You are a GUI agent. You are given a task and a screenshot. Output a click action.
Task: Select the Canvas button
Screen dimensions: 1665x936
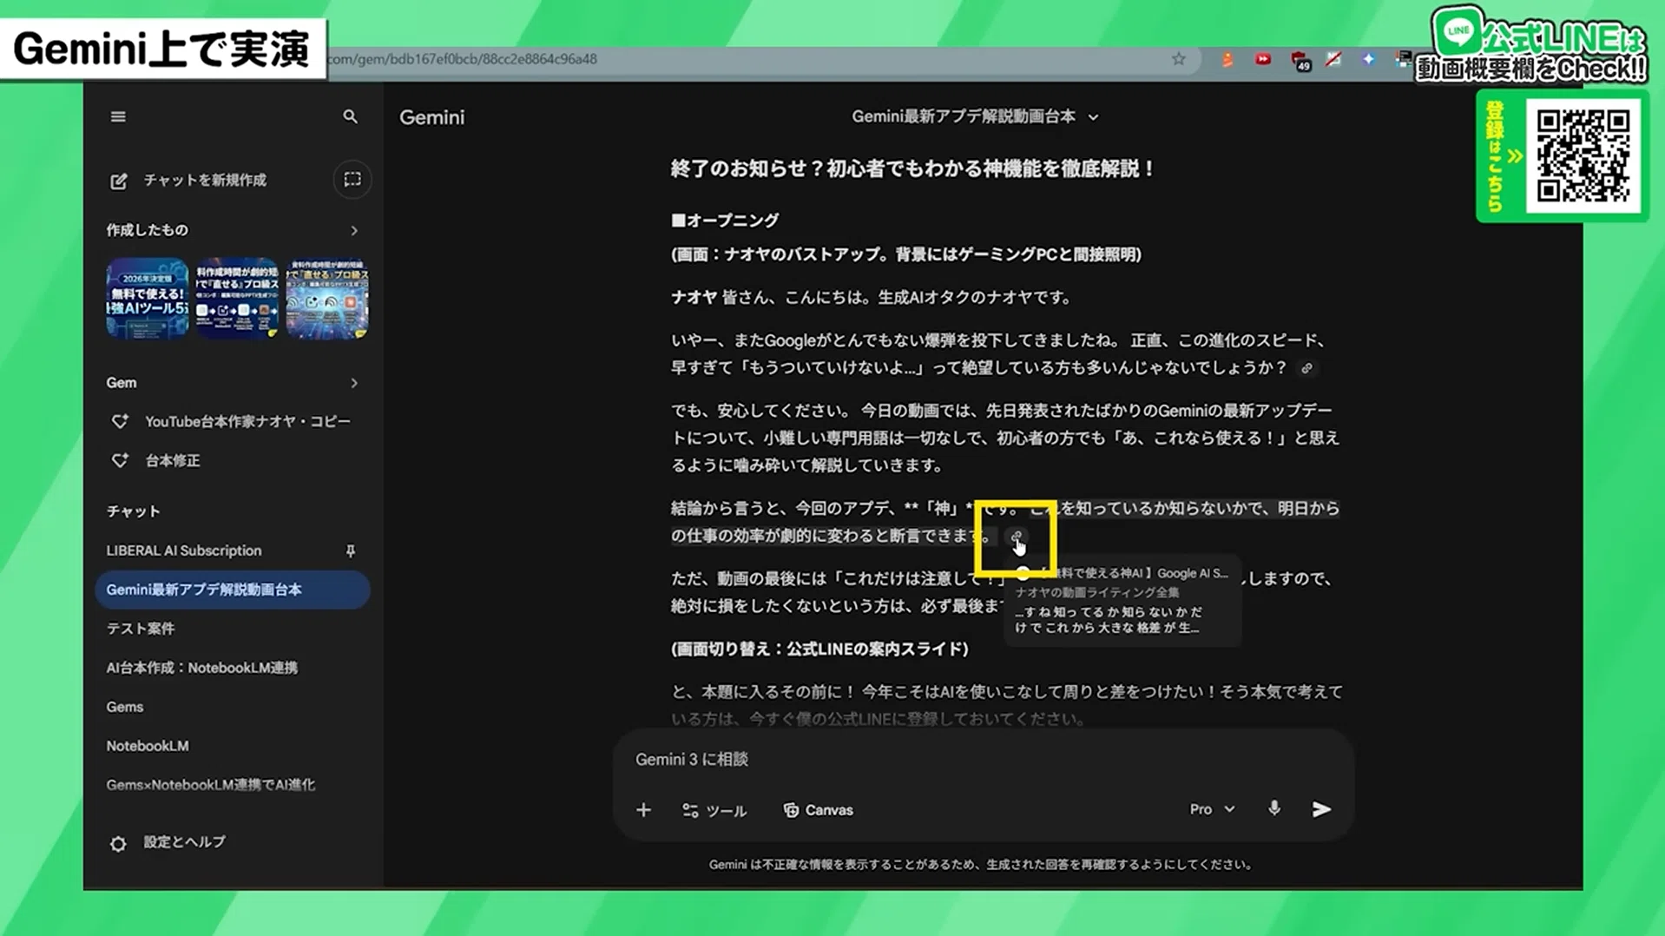point(818,810)
